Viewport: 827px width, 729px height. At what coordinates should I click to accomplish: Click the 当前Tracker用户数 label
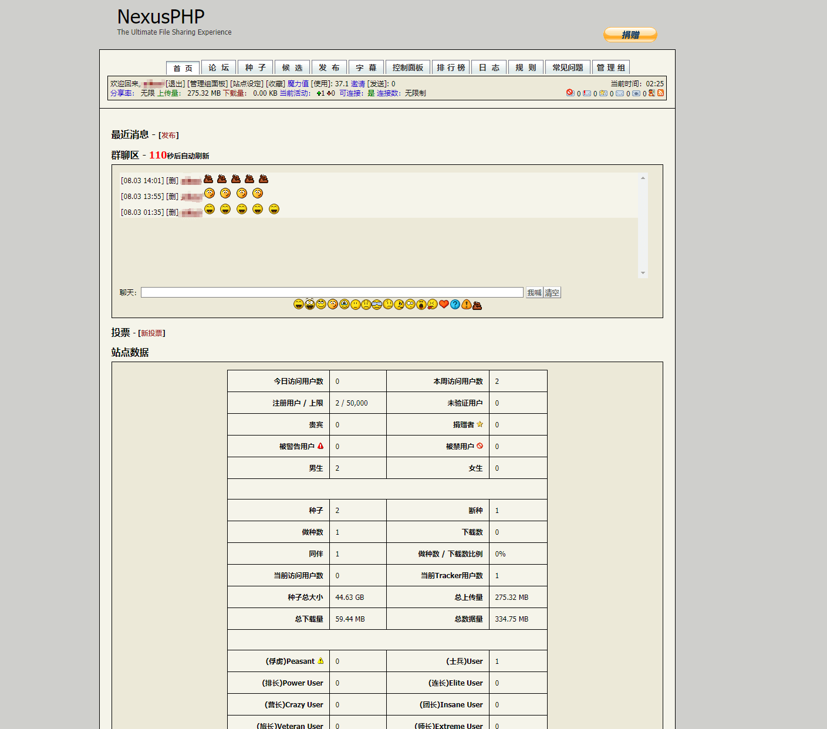coord(451,576)
